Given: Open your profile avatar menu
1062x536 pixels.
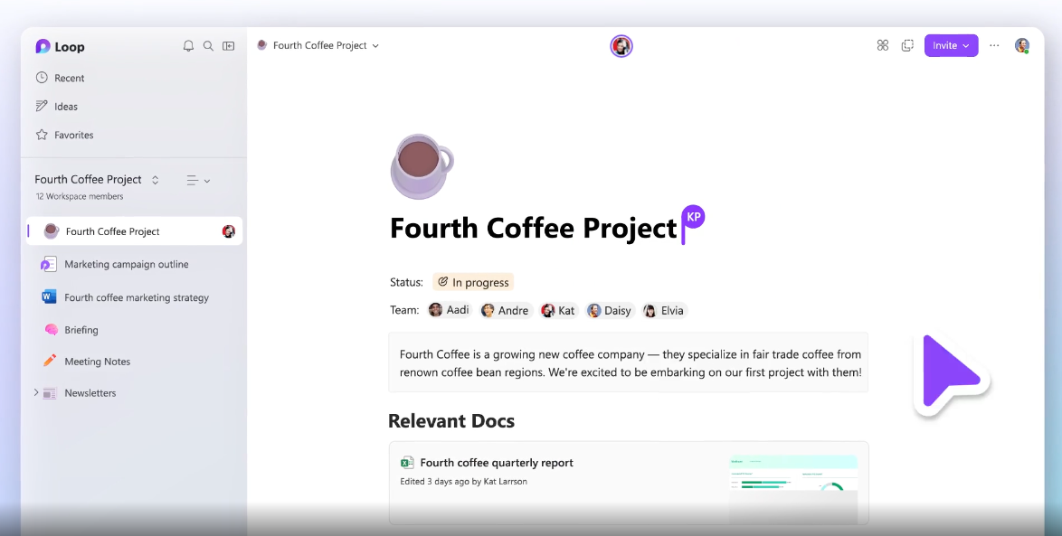Looking at the screenshot, I should (x=1022, y=45).
